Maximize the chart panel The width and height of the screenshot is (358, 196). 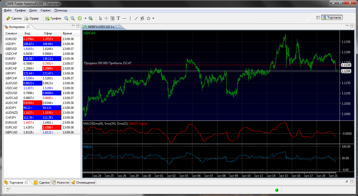352,26
